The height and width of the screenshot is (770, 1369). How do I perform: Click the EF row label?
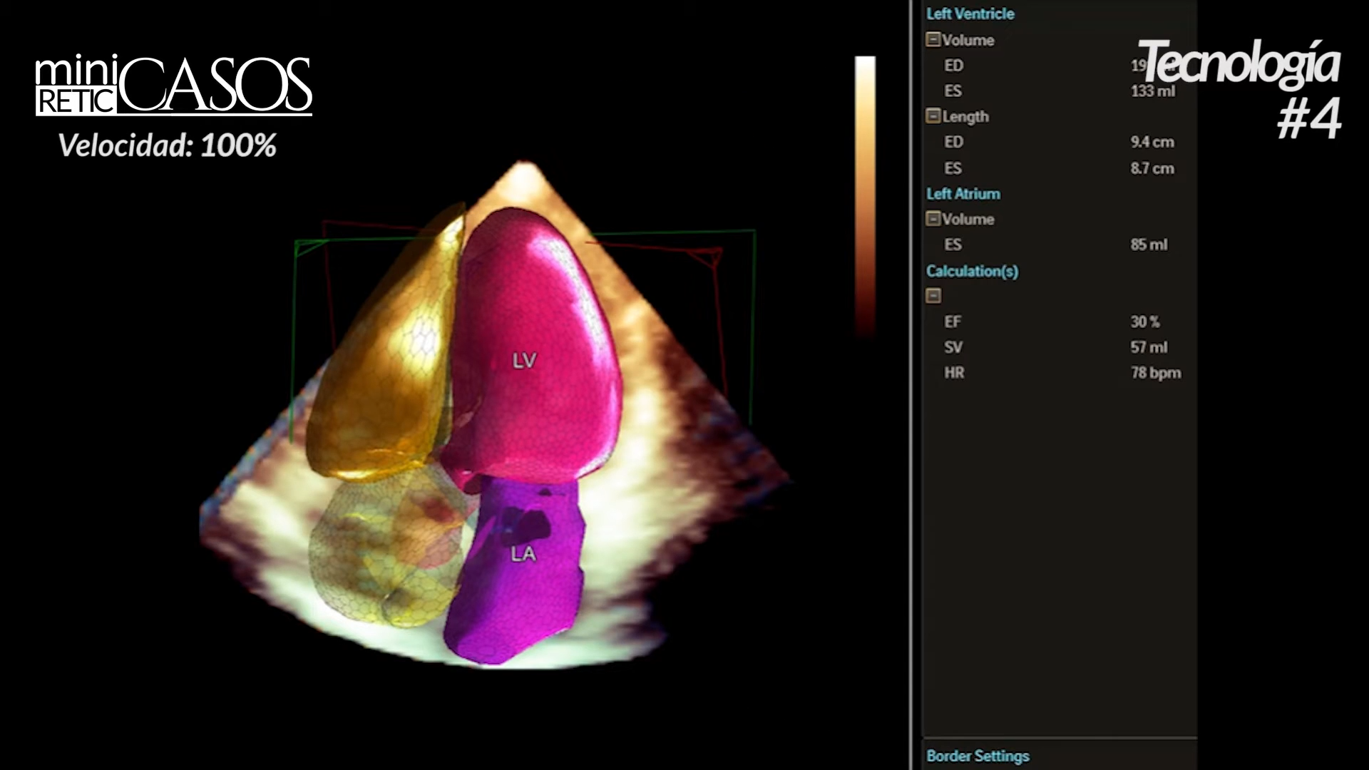click(953, 322)
